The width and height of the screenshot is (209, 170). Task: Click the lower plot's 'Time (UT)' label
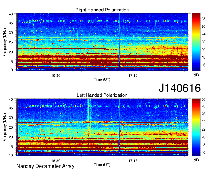click(102, 165)
